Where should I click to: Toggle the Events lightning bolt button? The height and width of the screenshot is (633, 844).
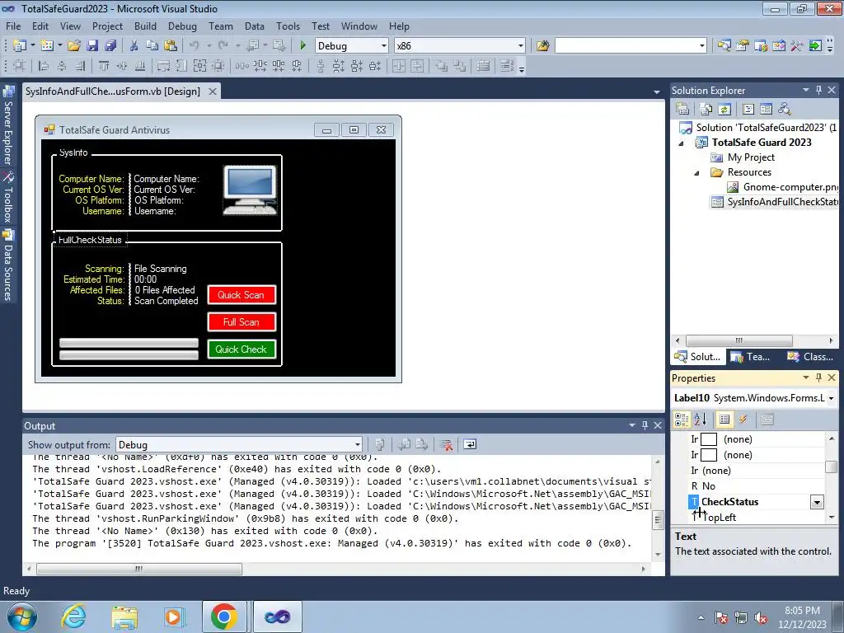coord(743,420)
